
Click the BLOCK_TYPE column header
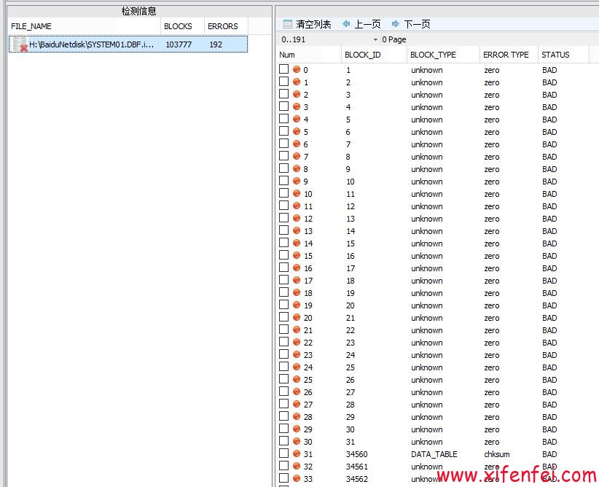[x=443, y=55]
